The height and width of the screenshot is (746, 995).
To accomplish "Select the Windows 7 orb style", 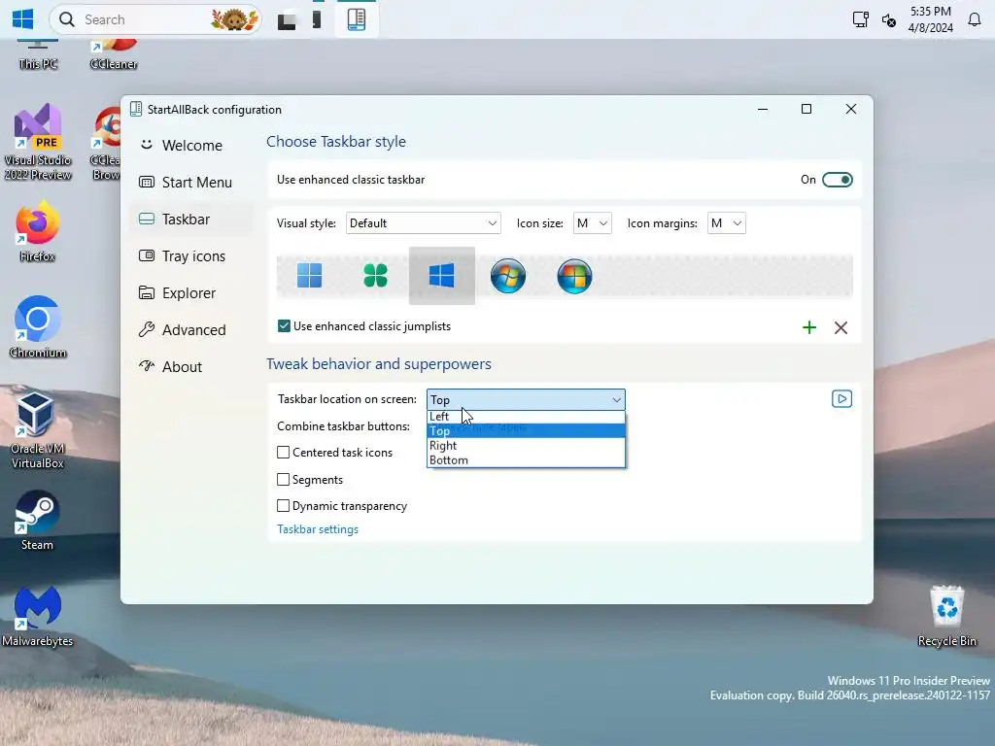I will click(x=508, y=276).
